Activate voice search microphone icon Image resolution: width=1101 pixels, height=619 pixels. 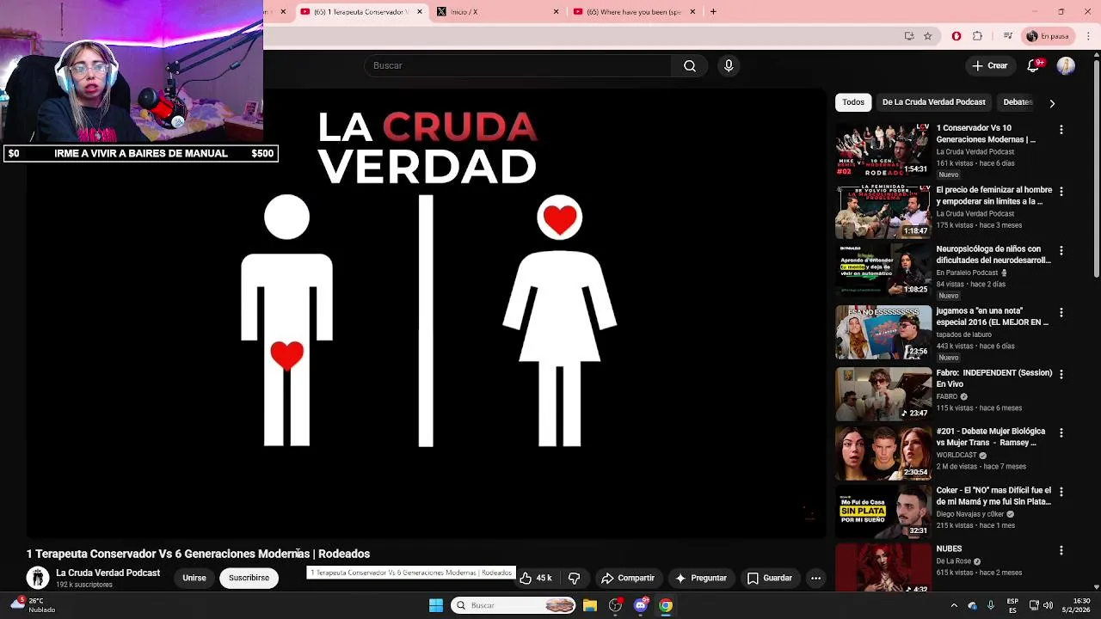[x=729, y=66]
